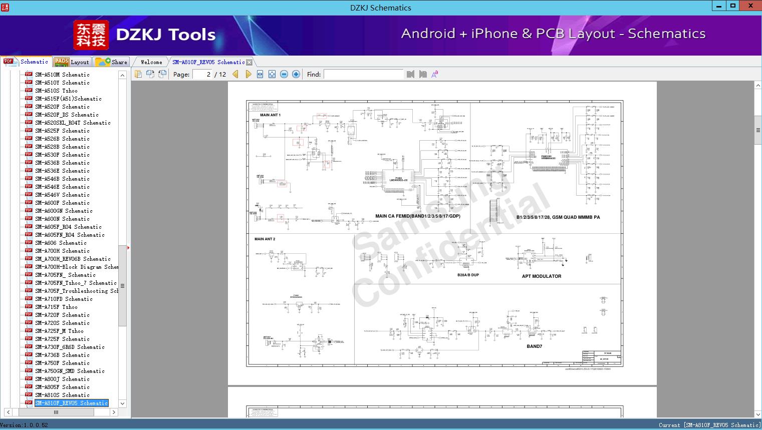Click the page number input field
This screenshot has height=430, width=762.
(202, 74)
